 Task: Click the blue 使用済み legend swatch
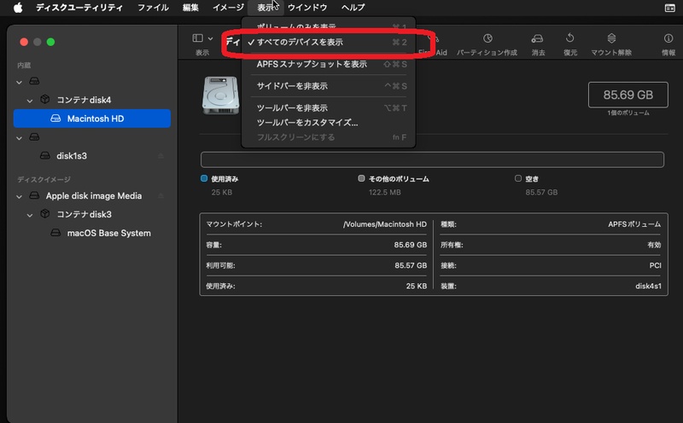coord(204,178)
